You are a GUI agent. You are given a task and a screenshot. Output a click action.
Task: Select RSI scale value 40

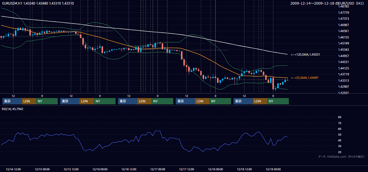[339, 140]
